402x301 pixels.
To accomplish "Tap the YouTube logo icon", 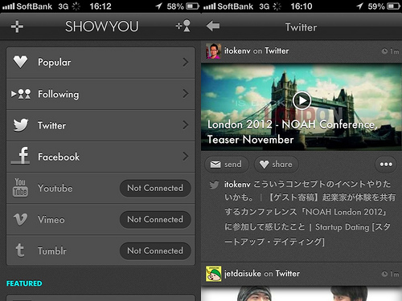I will point(20,188).
